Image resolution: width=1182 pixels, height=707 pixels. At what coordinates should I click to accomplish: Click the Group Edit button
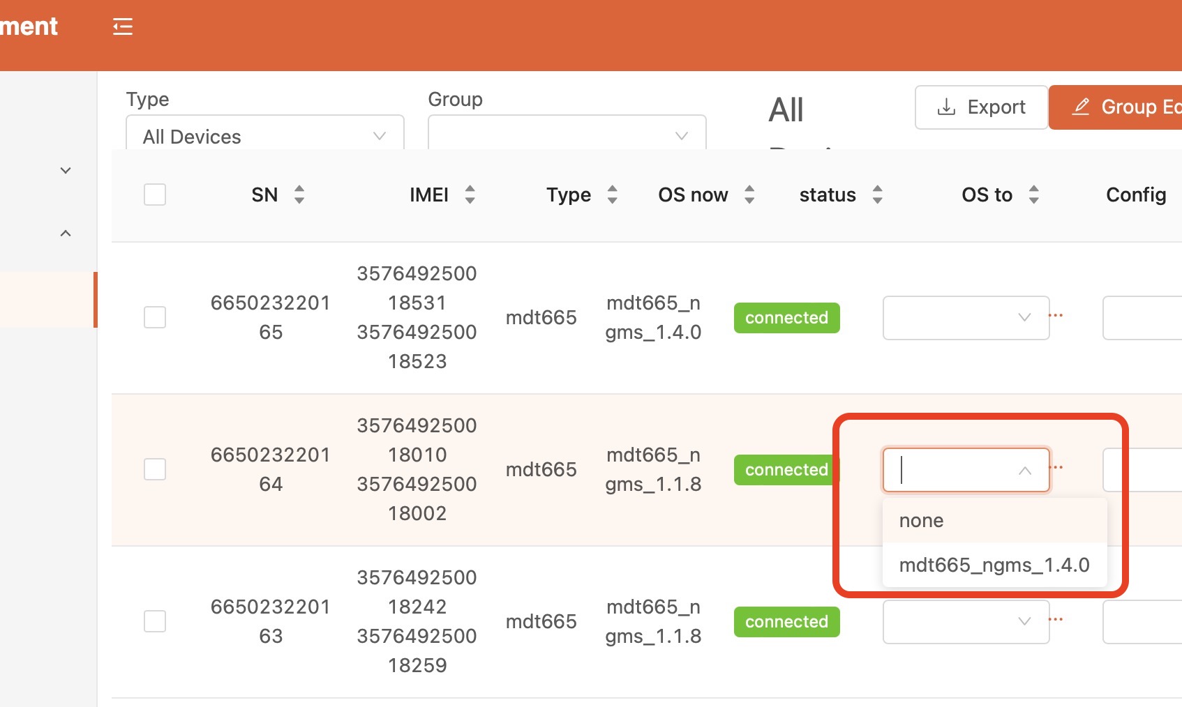pos(1115,107)
